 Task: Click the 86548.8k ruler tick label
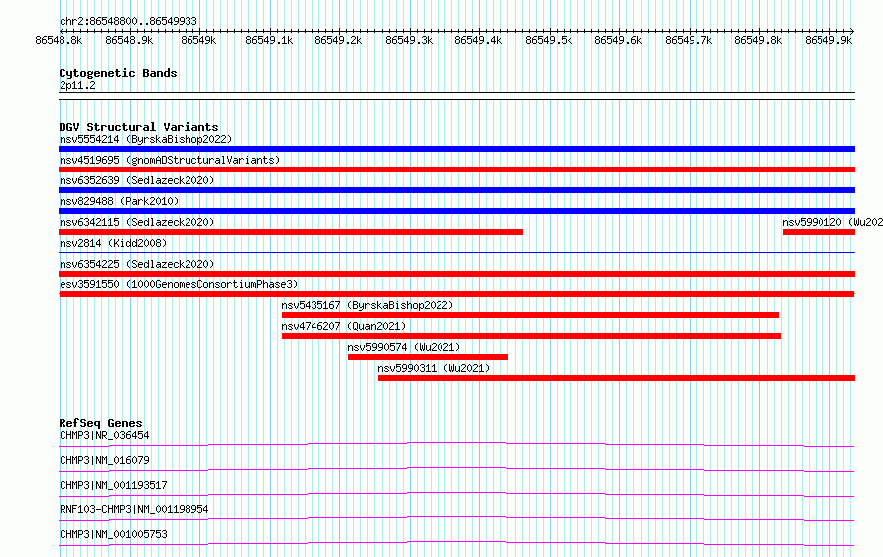pos(59,40)
